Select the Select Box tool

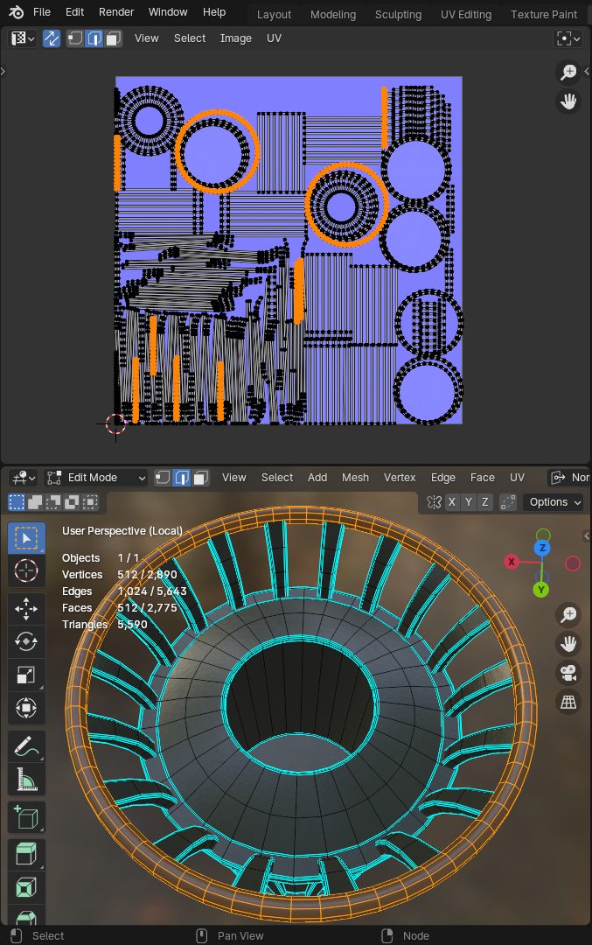(26, 537)
